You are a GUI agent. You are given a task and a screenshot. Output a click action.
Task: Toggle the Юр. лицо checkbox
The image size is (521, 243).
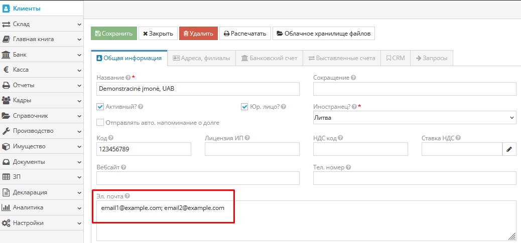(x=245, y=107)
